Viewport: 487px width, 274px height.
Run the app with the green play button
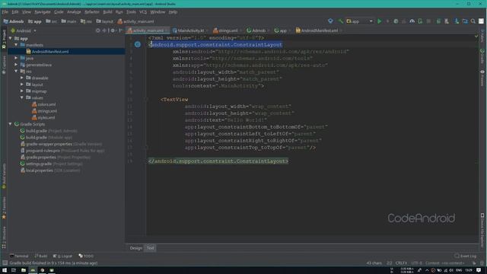tap(379, 21)
